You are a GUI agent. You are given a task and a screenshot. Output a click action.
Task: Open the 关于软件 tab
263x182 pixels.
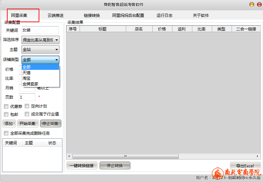pyautogui.click(x=201, y=16)
